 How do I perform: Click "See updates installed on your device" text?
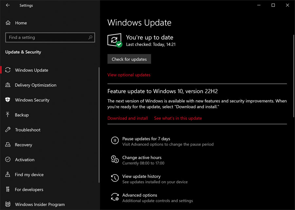point(155,182)
